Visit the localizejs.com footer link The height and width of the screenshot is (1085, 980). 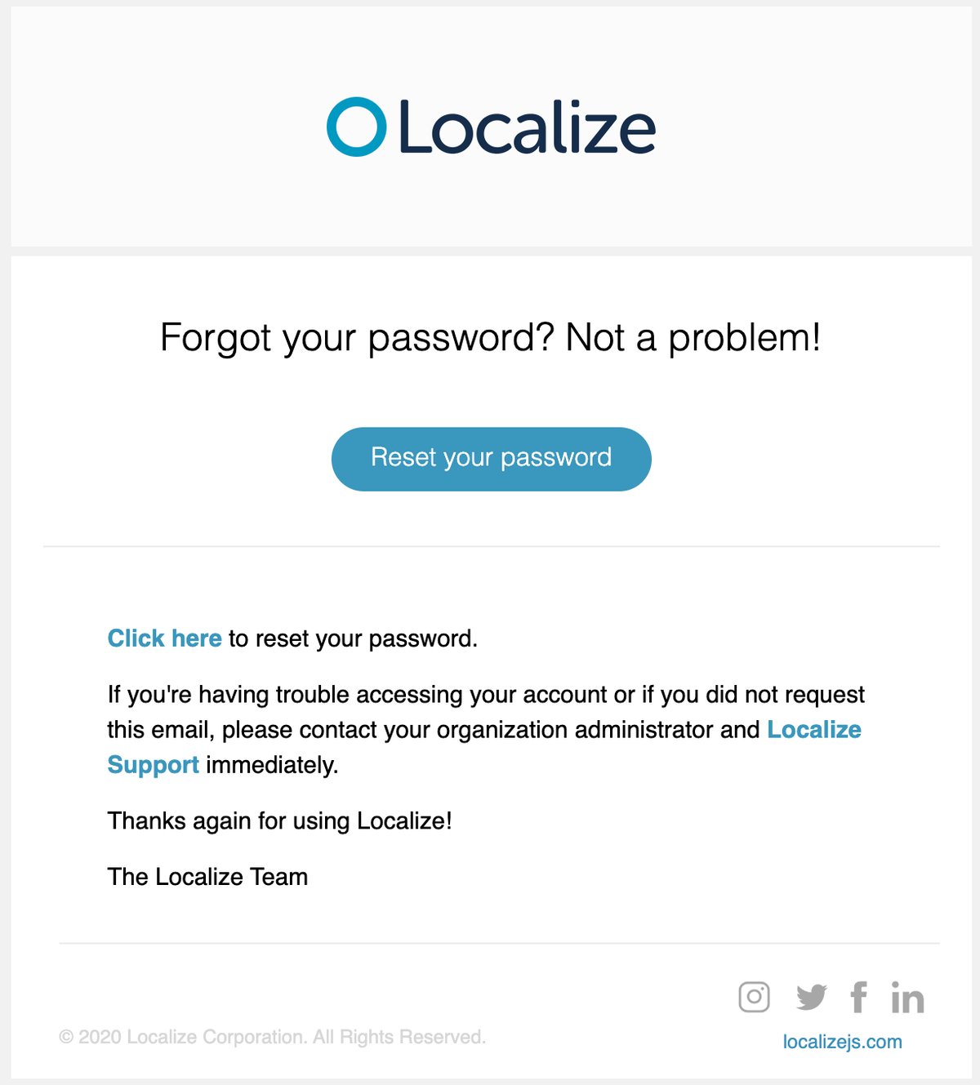pyautogui.click(x=842, y=1042)
